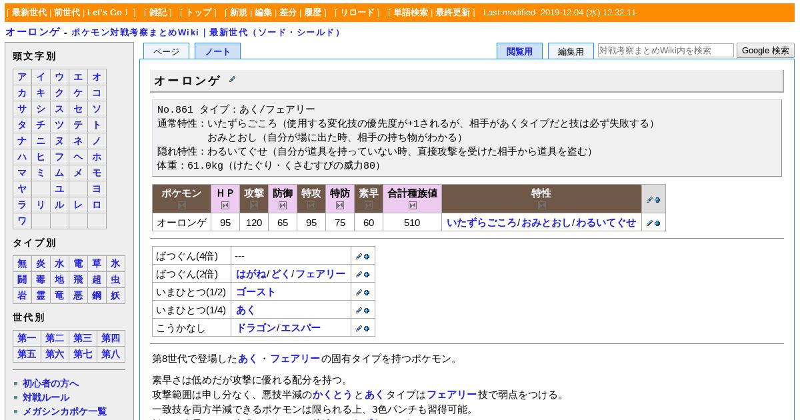Viewport: 800px width, 420px height.
Task: Switch to the ページ tab
Action: click(166, 51)
